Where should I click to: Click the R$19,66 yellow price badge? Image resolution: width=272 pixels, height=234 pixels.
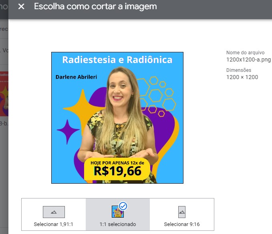[117, 169]
